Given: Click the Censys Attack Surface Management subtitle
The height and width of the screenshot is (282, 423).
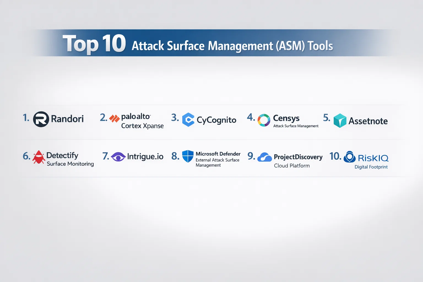Looking at the screenshot, I should pos(296,126).
